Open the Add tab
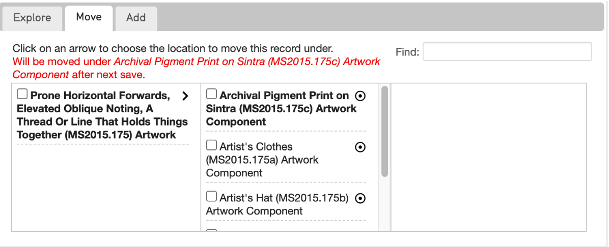609x247 pixels. [x=136, y=18]
